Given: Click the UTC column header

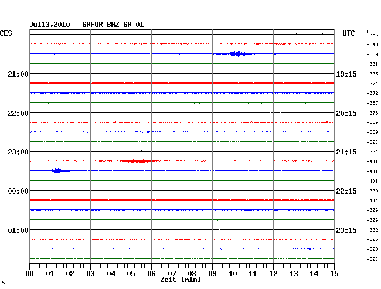Looking at the screenshot, I should (x=348, y=33).
